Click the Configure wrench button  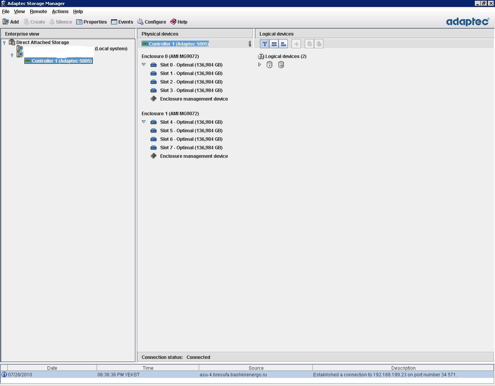(x=152, y=22)
